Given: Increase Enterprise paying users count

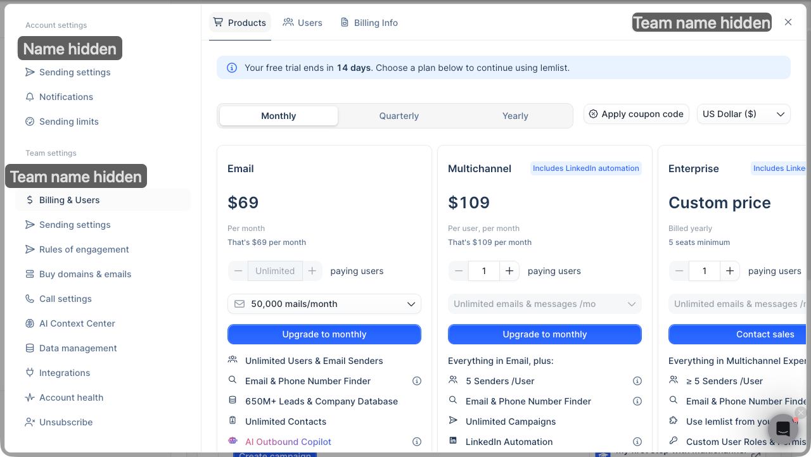Looking at the screenshot, I should (x=730, y=271).
